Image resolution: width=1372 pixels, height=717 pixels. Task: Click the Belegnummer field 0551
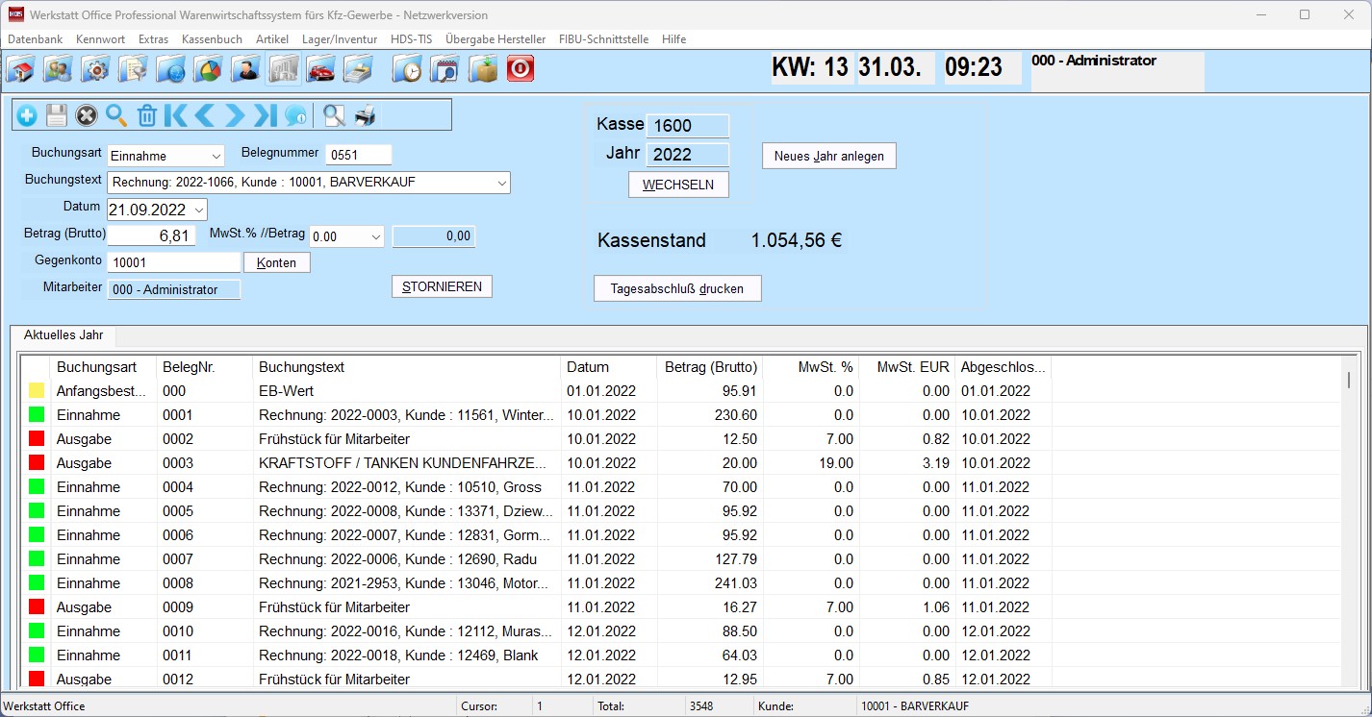359,155
